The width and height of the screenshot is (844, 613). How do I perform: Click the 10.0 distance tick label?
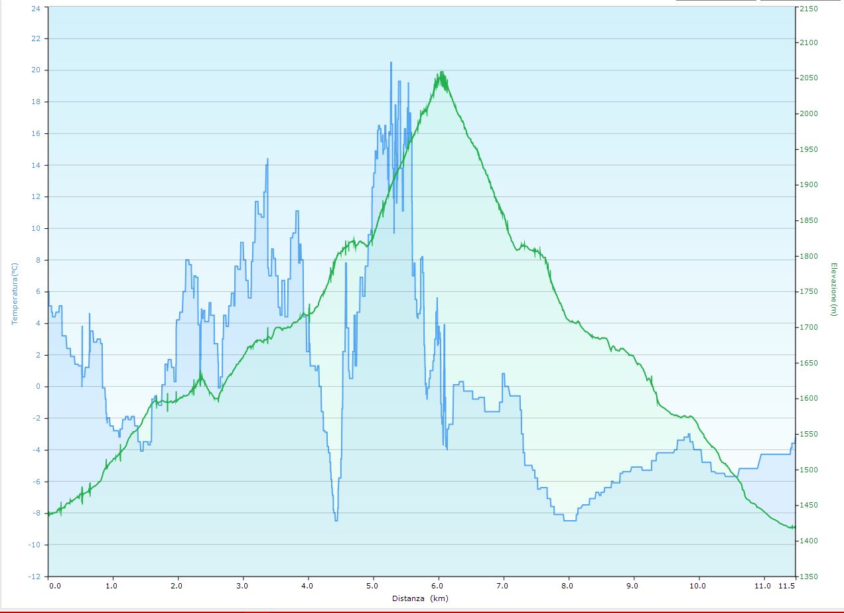pos(697,586)
